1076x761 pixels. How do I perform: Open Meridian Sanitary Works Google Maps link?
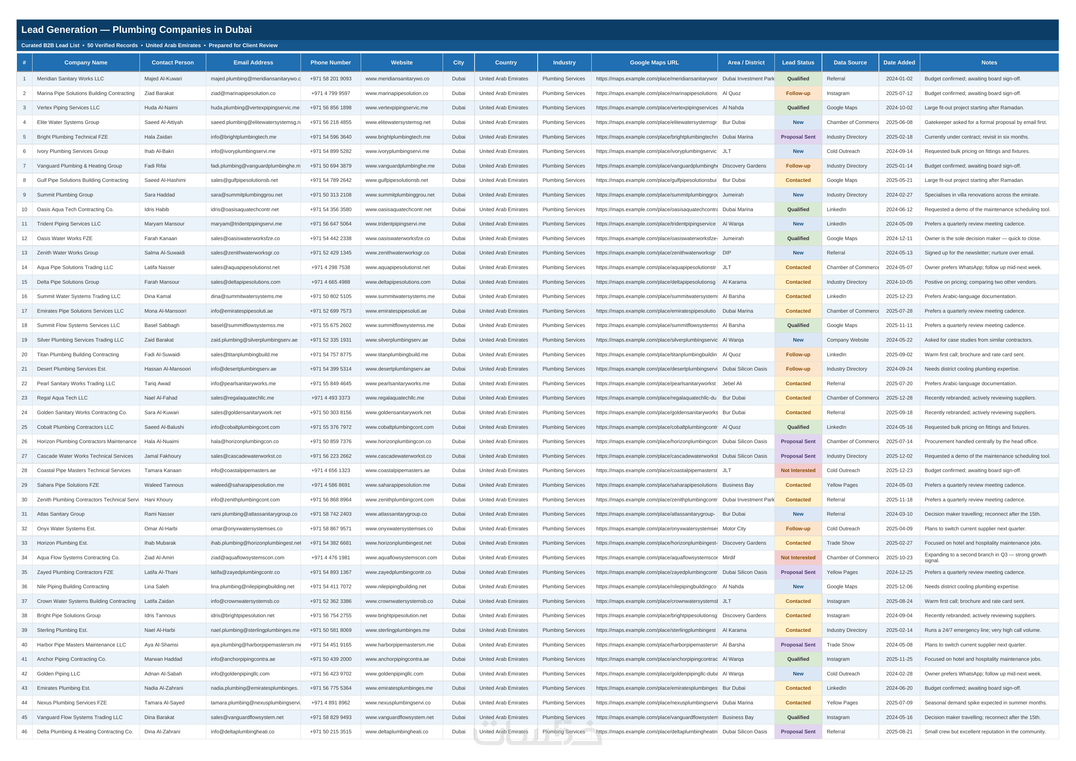[654, 79]
